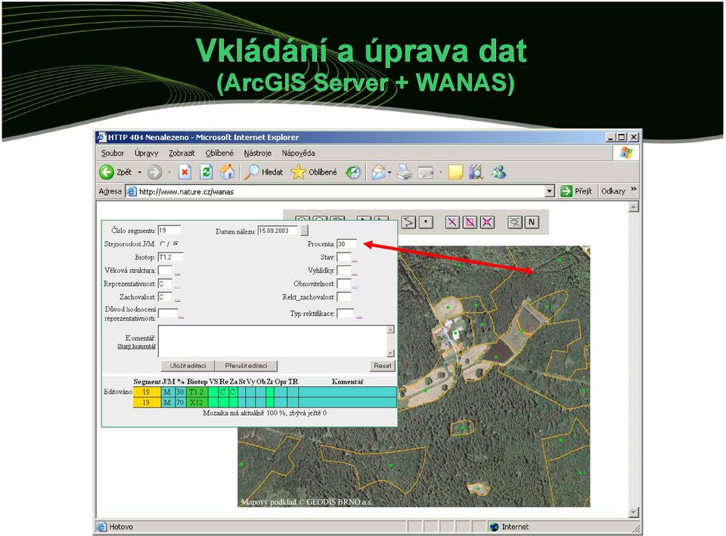Click the Uložit editaci button
726x536 pixels.
click(x=188, y=366)
